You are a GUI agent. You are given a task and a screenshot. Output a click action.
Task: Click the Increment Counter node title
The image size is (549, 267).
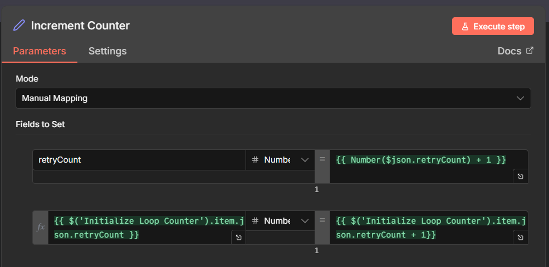coord(80,26)
